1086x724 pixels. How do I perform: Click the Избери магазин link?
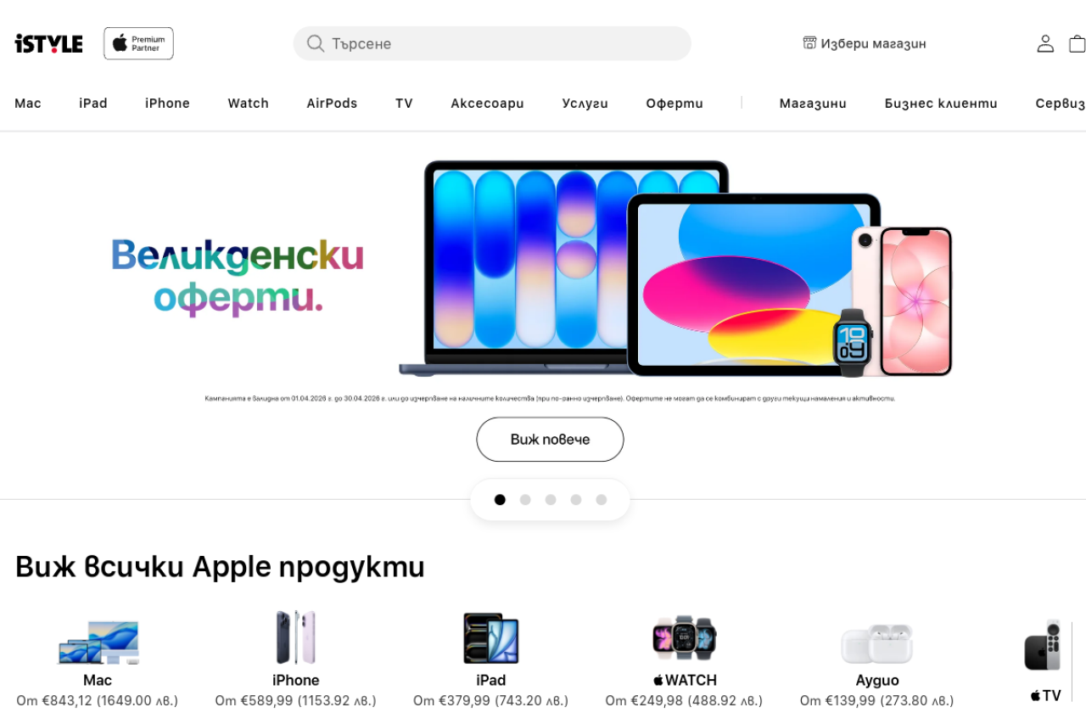pos(873,43)
